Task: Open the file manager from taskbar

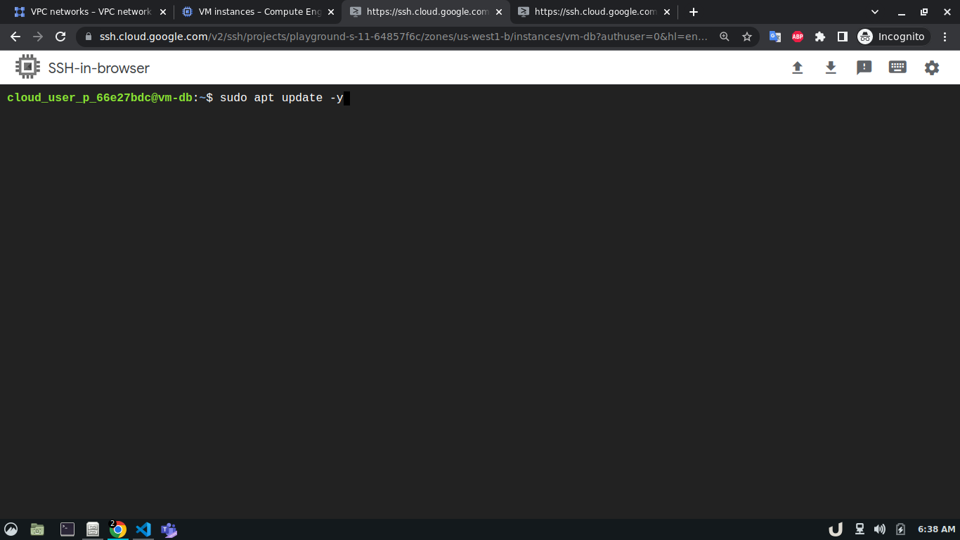Action: [x=37, y=529]
